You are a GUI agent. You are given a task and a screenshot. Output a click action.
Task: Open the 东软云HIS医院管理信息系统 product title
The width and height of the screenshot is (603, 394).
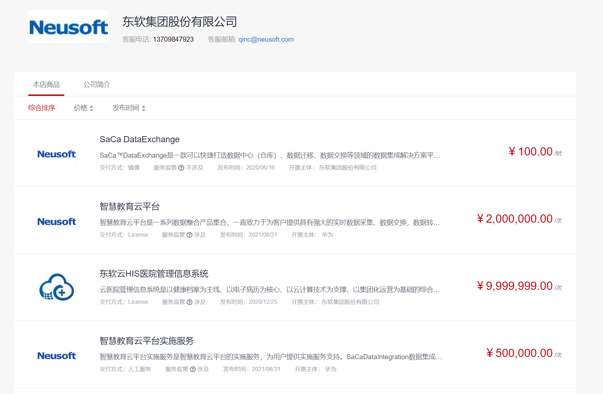pyautogui.click(x=154, y=274)
